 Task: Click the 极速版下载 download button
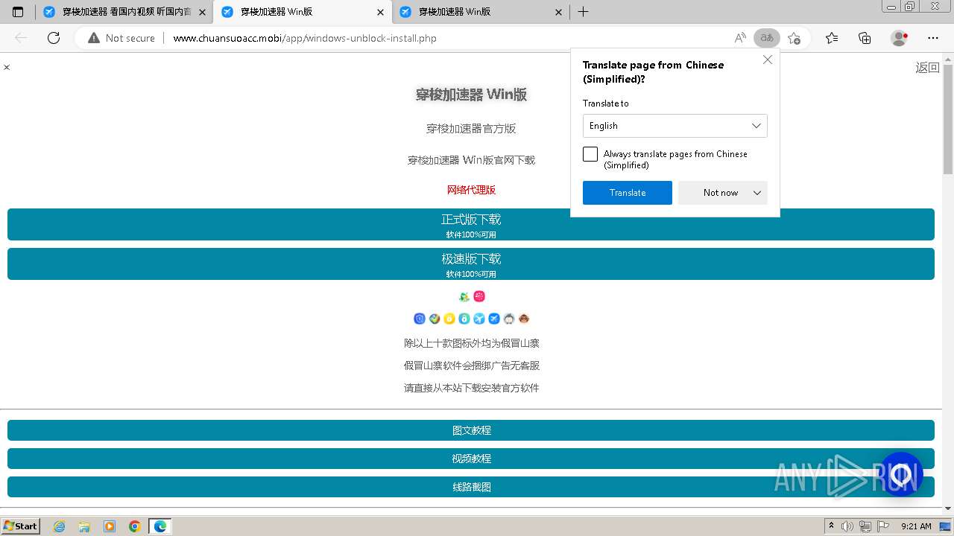(471, 264)
